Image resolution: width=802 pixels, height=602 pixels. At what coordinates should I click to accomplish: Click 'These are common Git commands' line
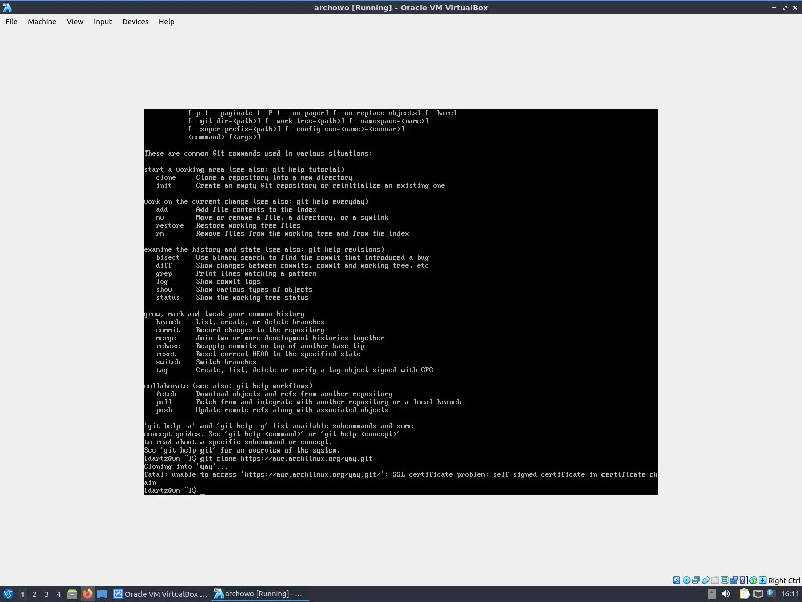259,153
